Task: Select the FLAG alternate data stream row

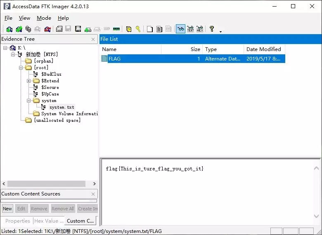Action: coord(193,59)
